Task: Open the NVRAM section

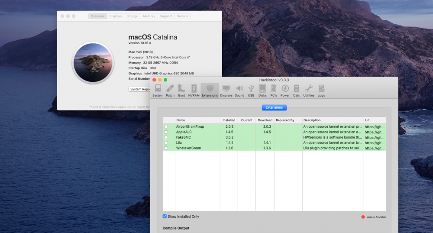Action: [194, 91]
